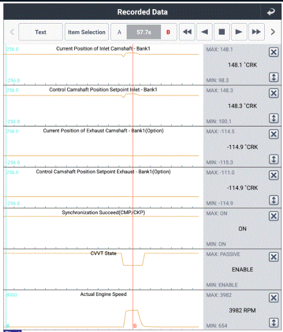Select marker B
The width and height of the screenshot is (283, 332).
(168, 32)
